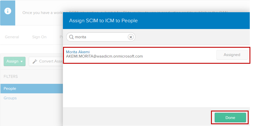This screenshot has width=253, height=126.
Task: Click the empty results area below Morita Akemi
Action: (156, 84)
